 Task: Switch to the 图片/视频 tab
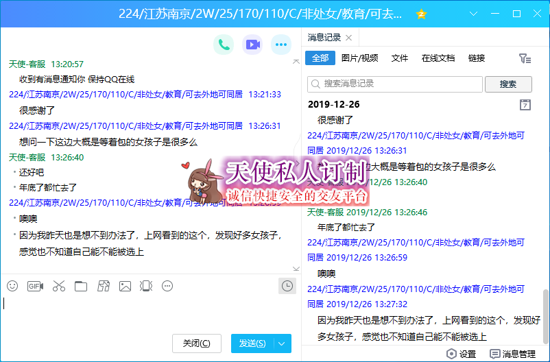pos(359,58)
